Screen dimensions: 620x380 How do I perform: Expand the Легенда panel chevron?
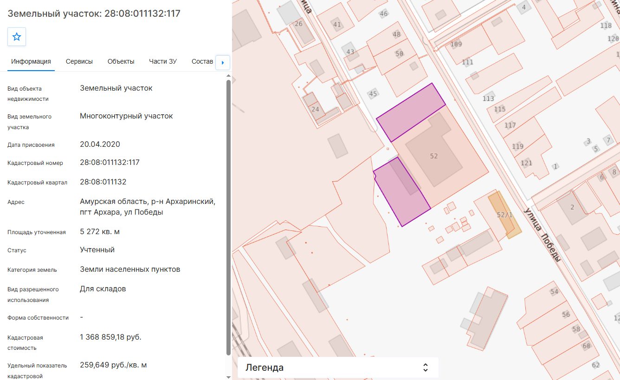click(426, 367)
